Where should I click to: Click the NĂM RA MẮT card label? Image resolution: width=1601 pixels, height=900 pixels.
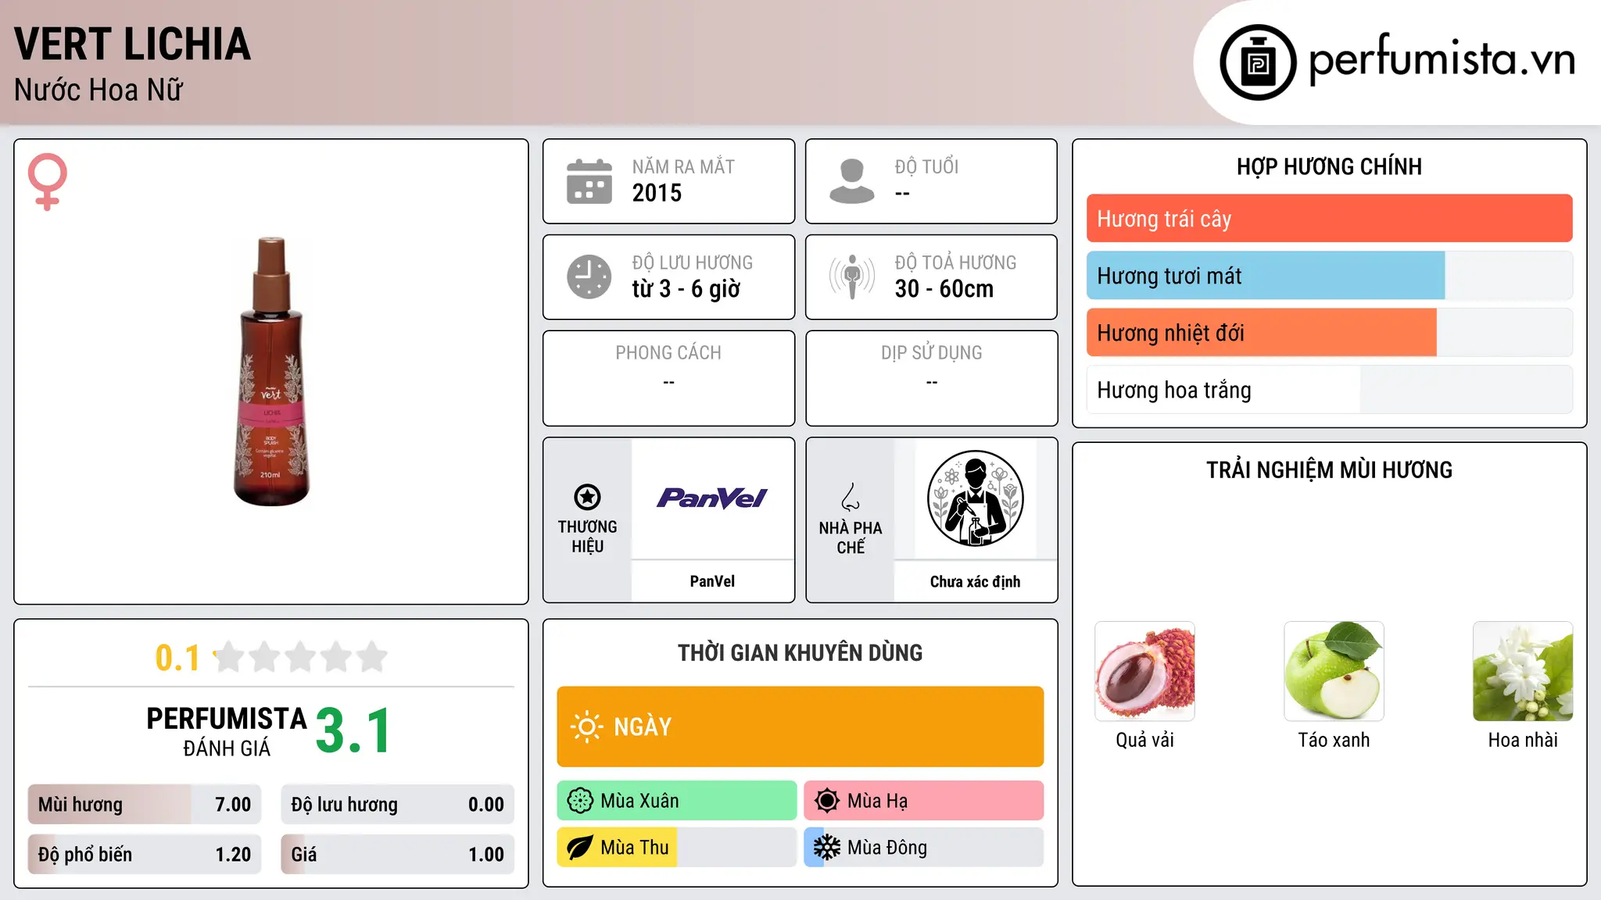[683, 166]
